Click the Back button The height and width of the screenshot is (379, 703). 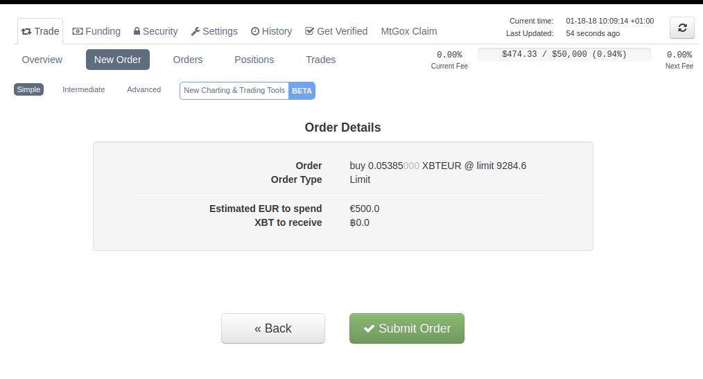point(272,328)
